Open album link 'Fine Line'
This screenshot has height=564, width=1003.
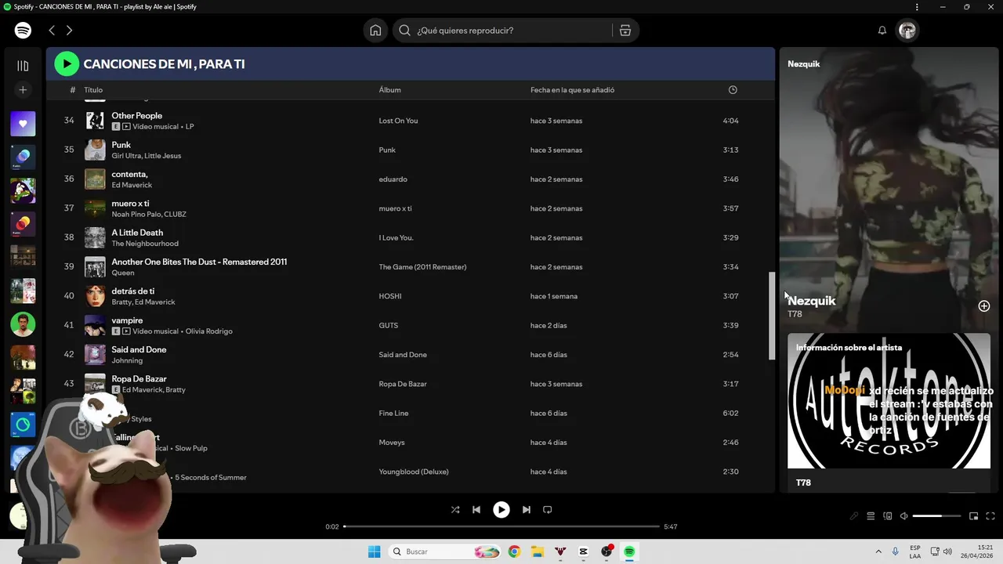click(393, 414)
